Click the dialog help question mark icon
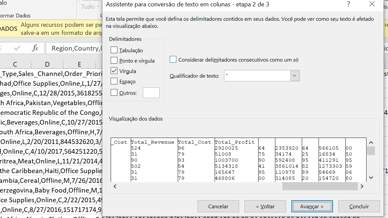388x218 pixels. pyautogui.click(x=348, y=4)
